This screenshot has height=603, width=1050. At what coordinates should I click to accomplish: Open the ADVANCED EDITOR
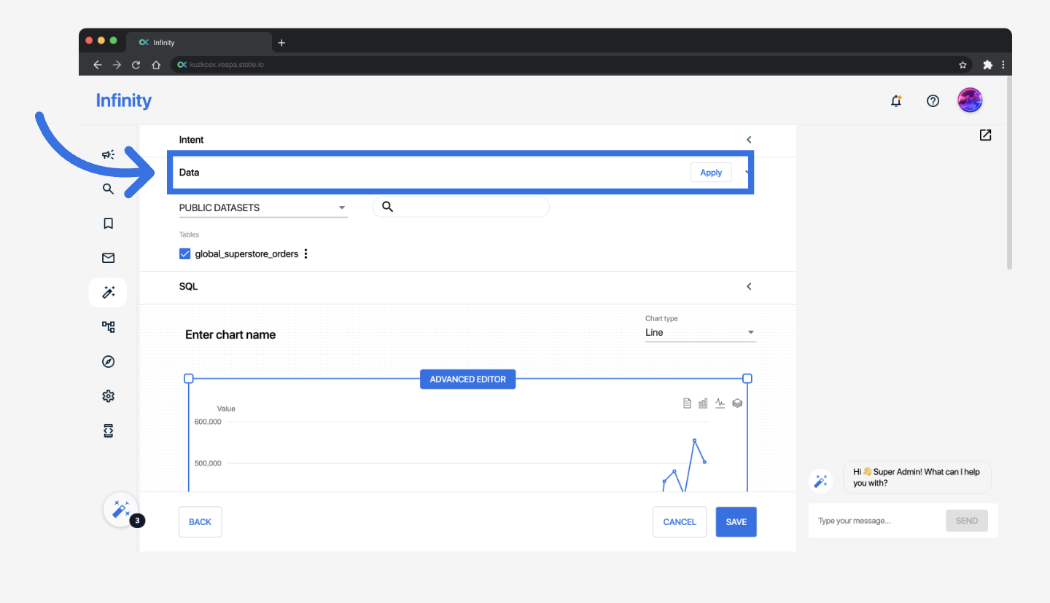pyautogui.click(x=467, y=379)
